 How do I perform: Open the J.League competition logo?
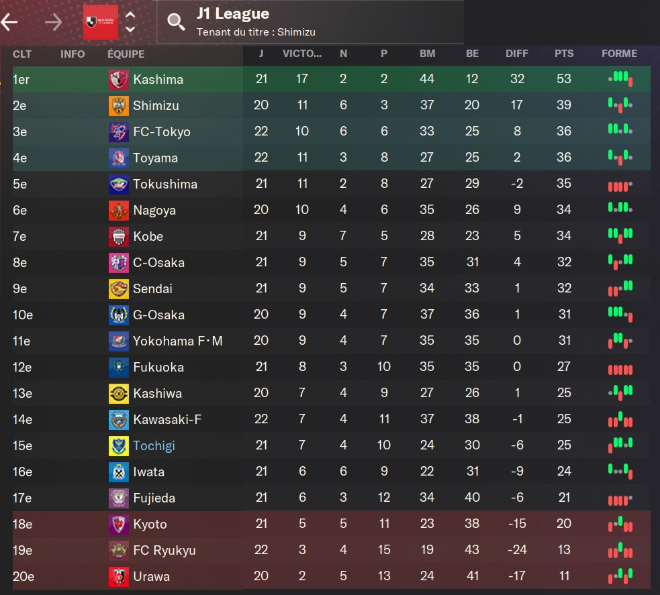(101, 22)
